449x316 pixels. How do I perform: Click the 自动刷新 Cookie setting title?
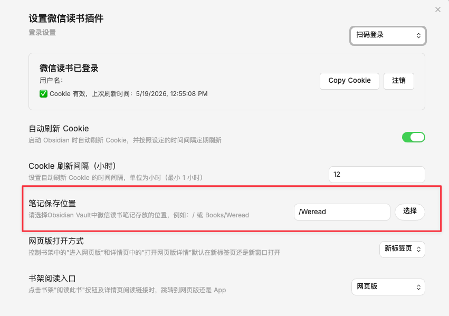pyautogui.click(x=59, y=129)
